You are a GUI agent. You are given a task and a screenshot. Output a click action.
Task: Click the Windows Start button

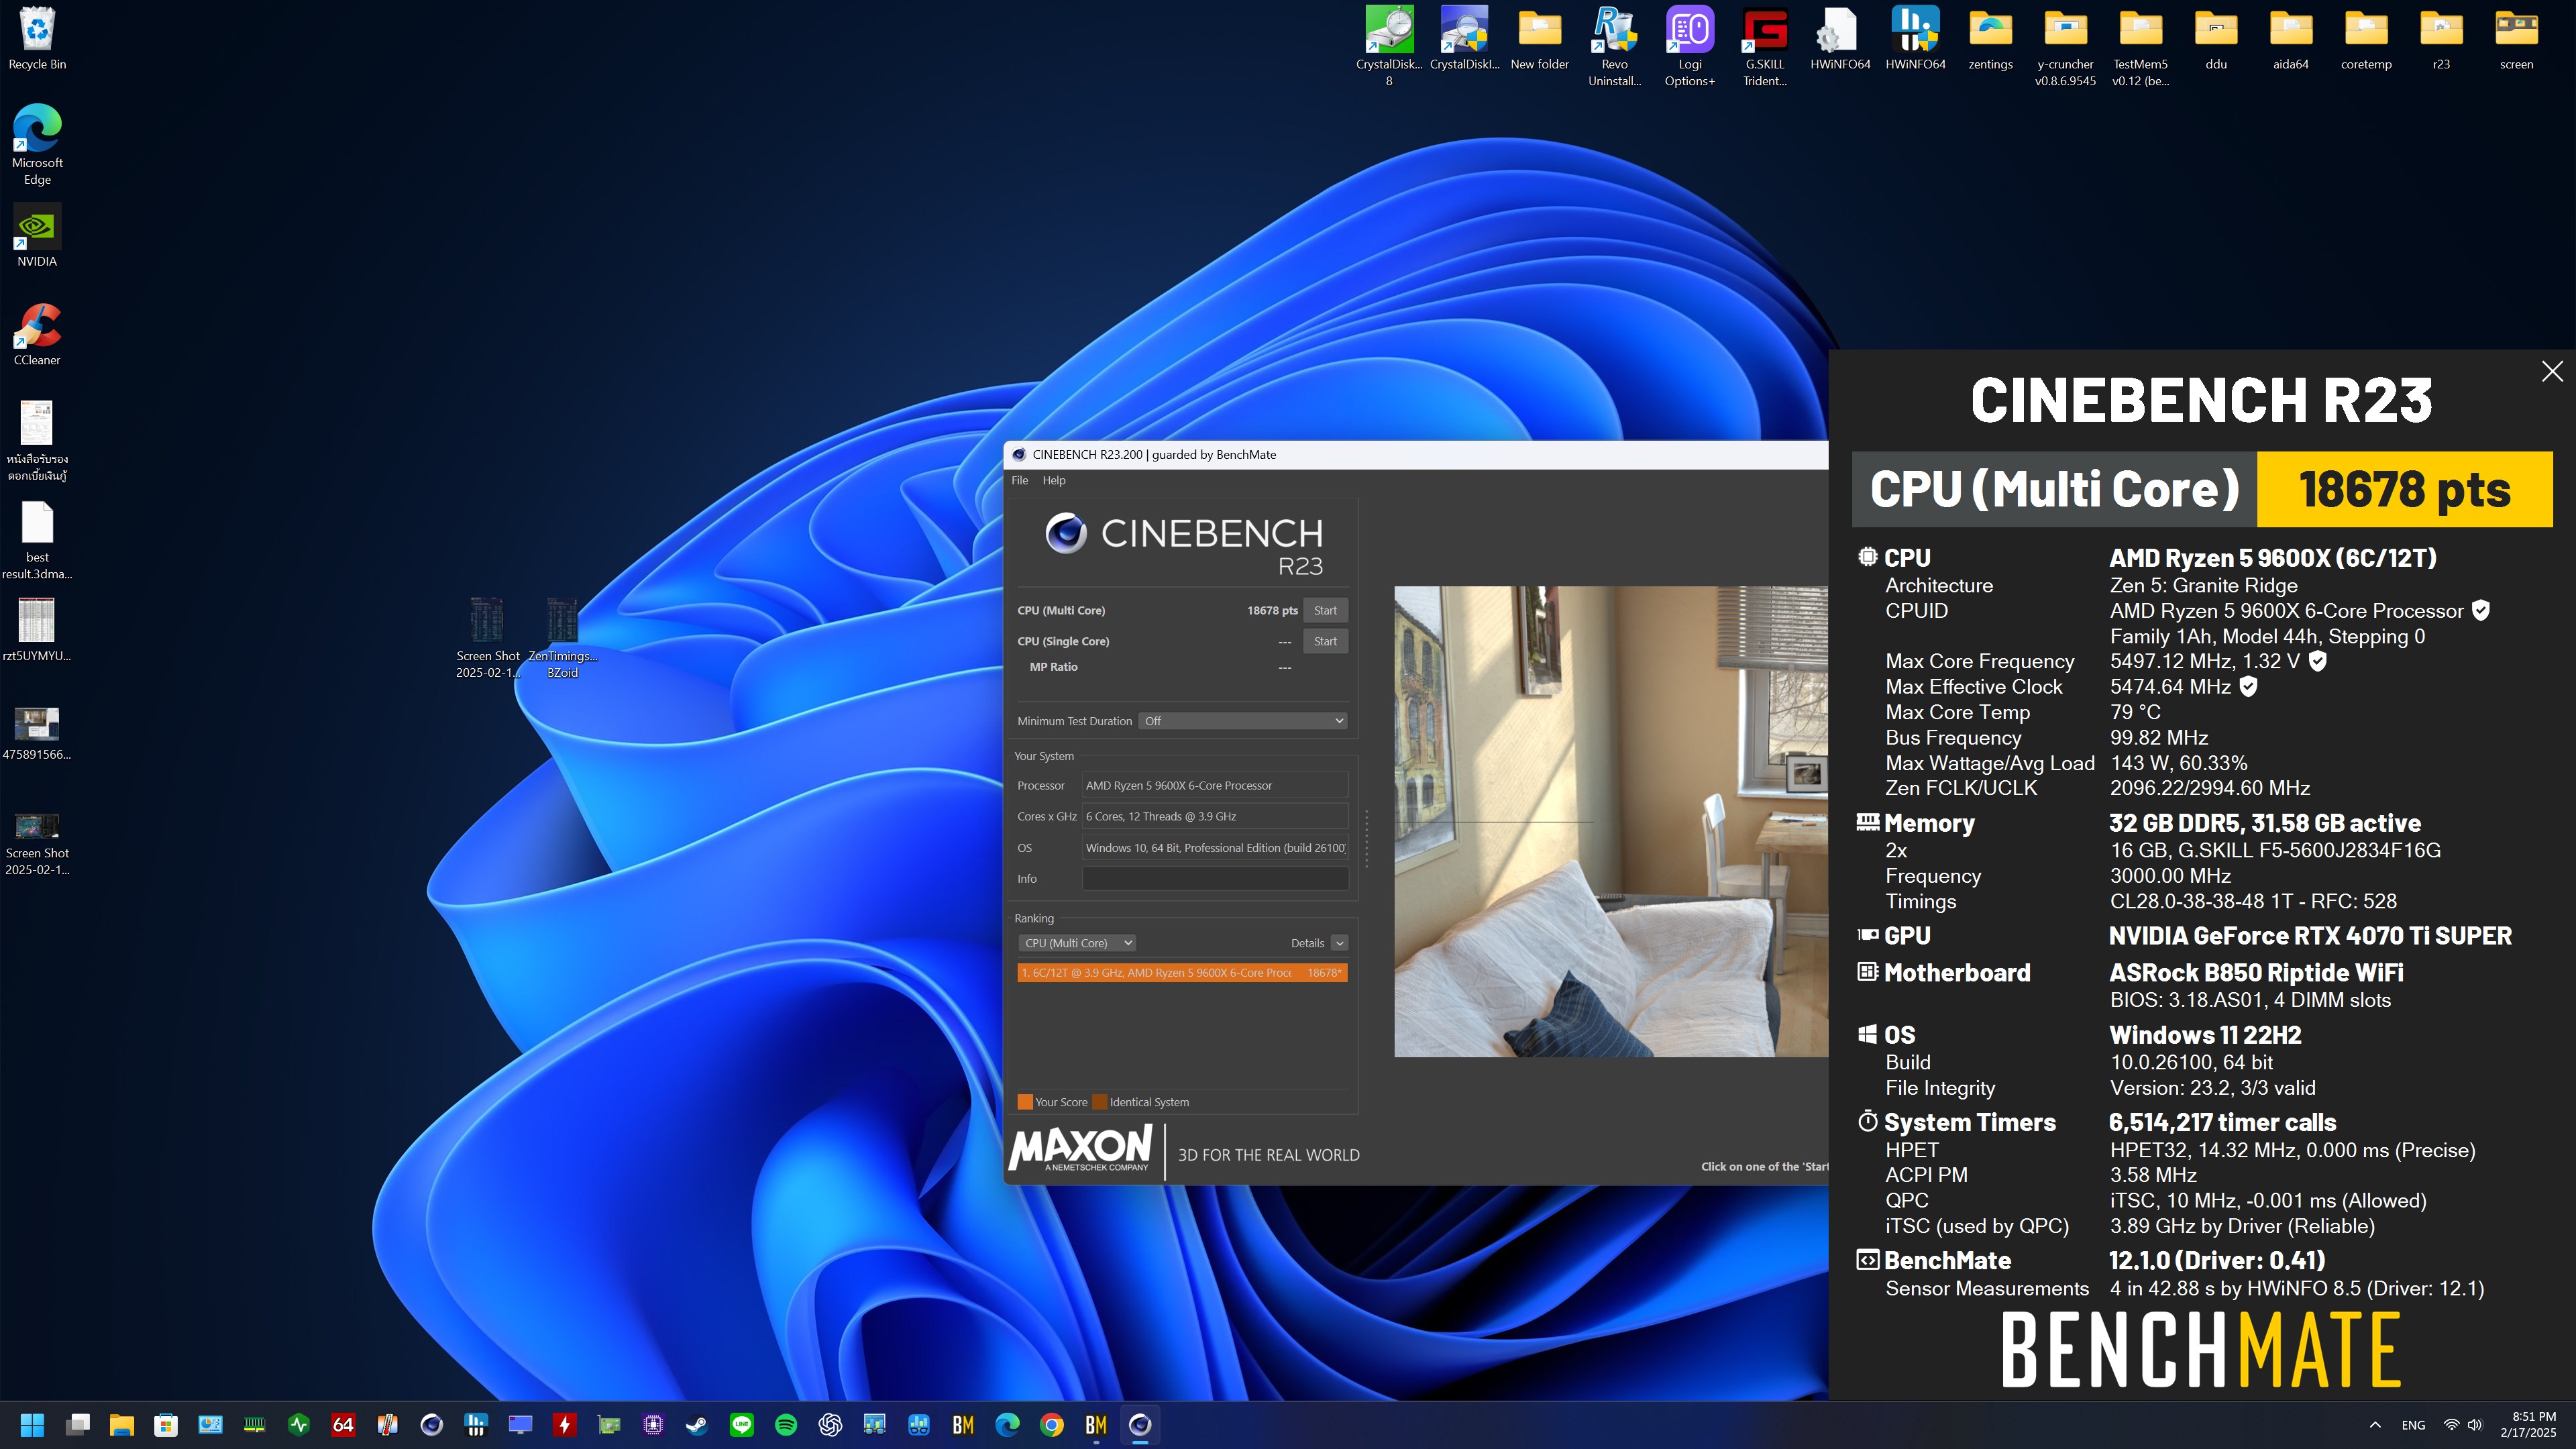33,1424
